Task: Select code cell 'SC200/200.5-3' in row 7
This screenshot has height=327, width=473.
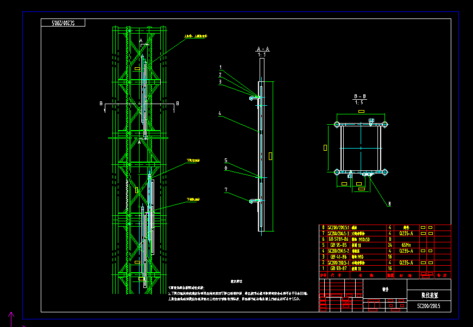Action: pyautogui.click(x=338, y=233)
